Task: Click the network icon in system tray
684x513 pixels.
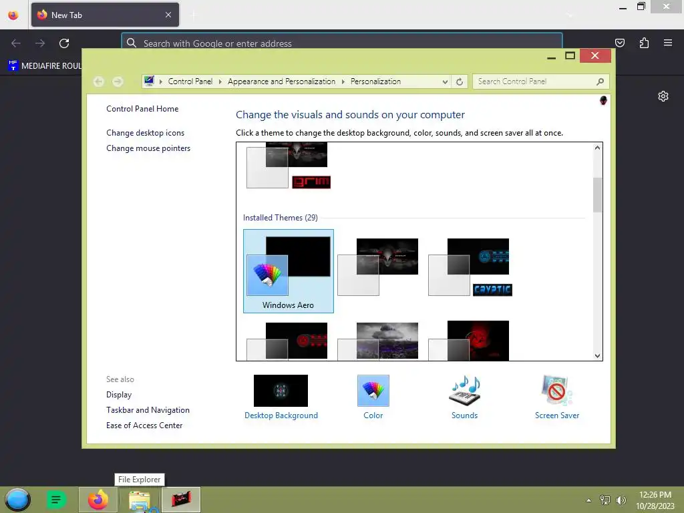Action: (x=605, y=500)
